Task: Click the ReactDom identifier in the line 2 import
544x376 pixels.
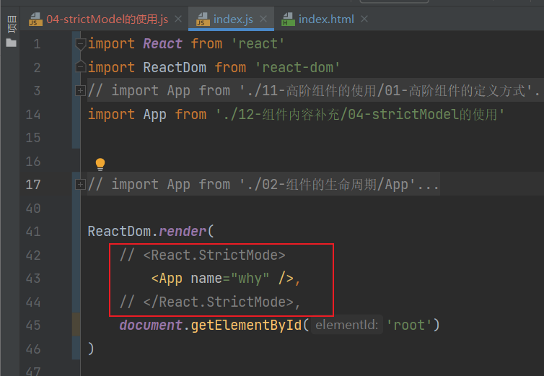Action: click(x=175, y=67)
